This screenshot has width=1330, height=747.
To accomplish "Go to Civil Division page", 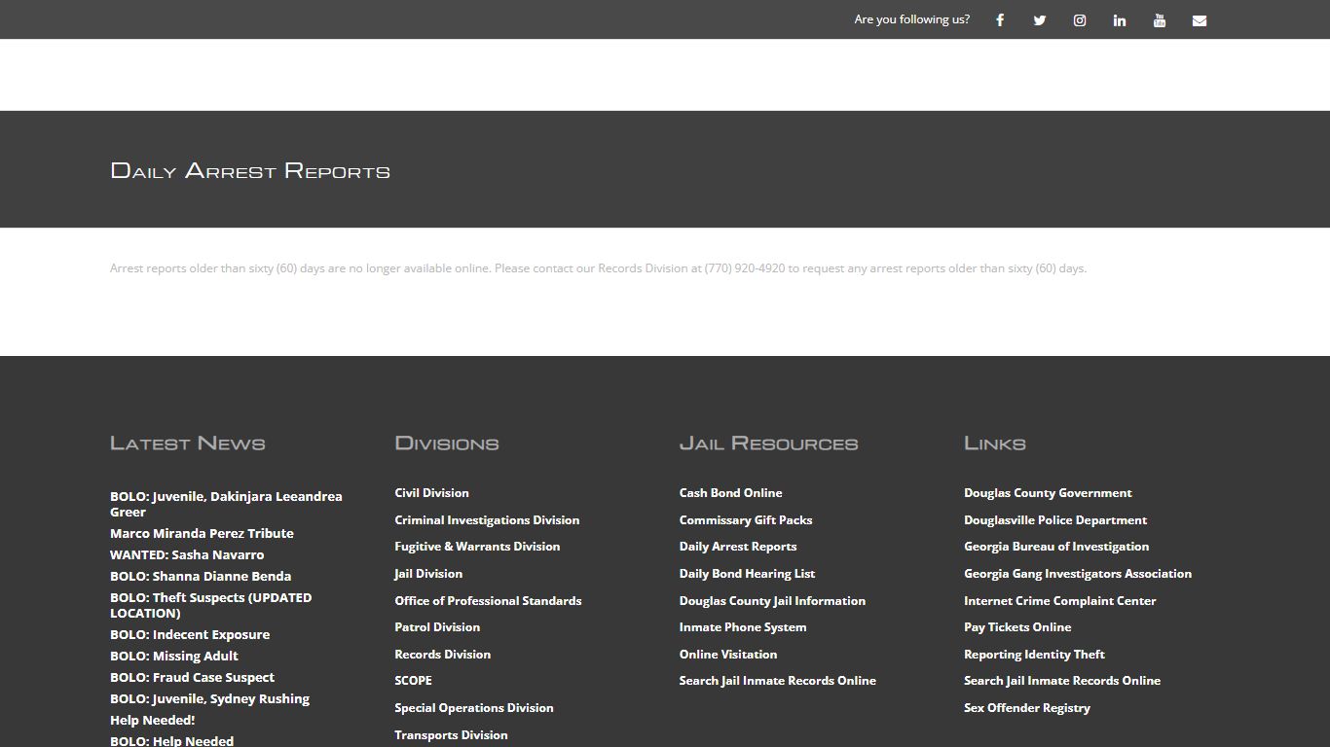I will click(x=431, y=493).
